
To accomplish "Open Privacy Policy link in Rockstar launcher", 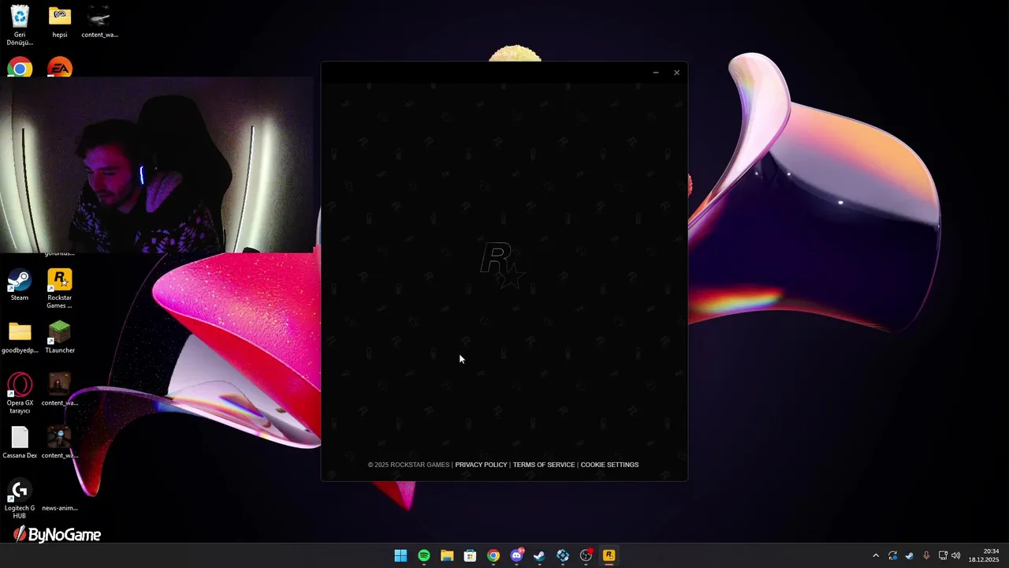I will [x=481, y=465].
